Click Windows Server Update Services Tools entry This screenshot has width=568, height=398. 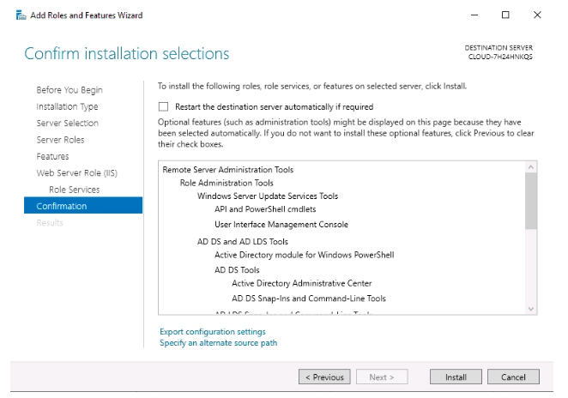(268, 196)
